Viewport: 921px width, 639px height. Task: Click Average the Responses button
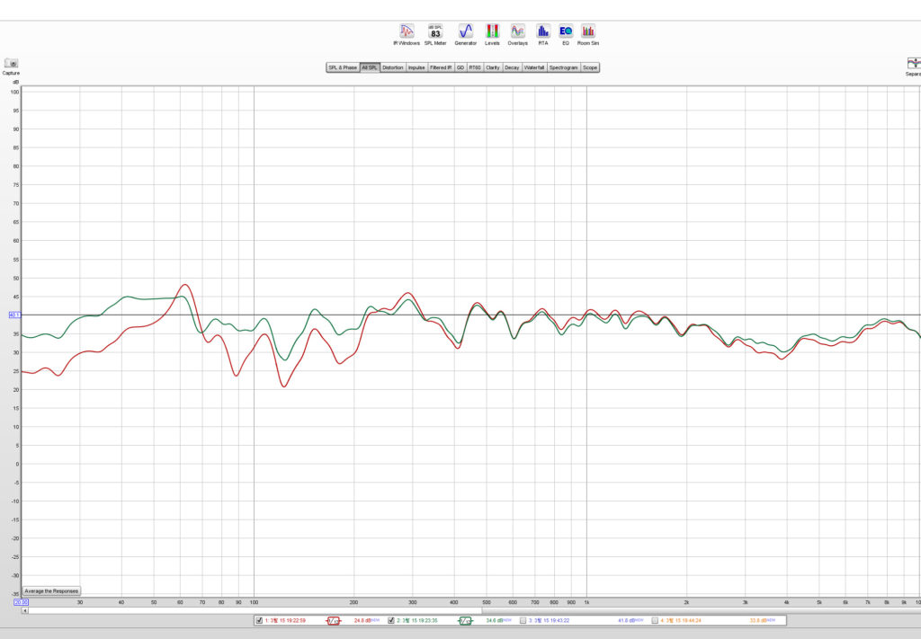point(52,590)
